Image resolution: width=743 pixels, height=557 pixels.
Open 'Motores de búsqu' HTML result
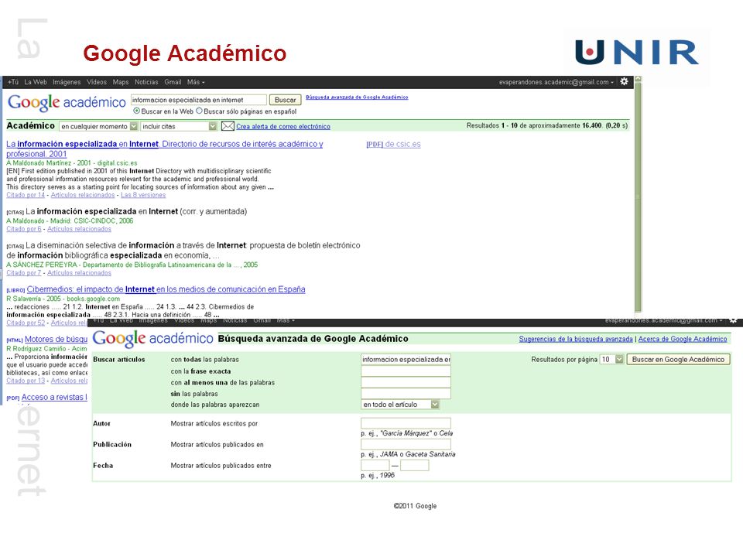pyautogui.click(x=56, y=339)
